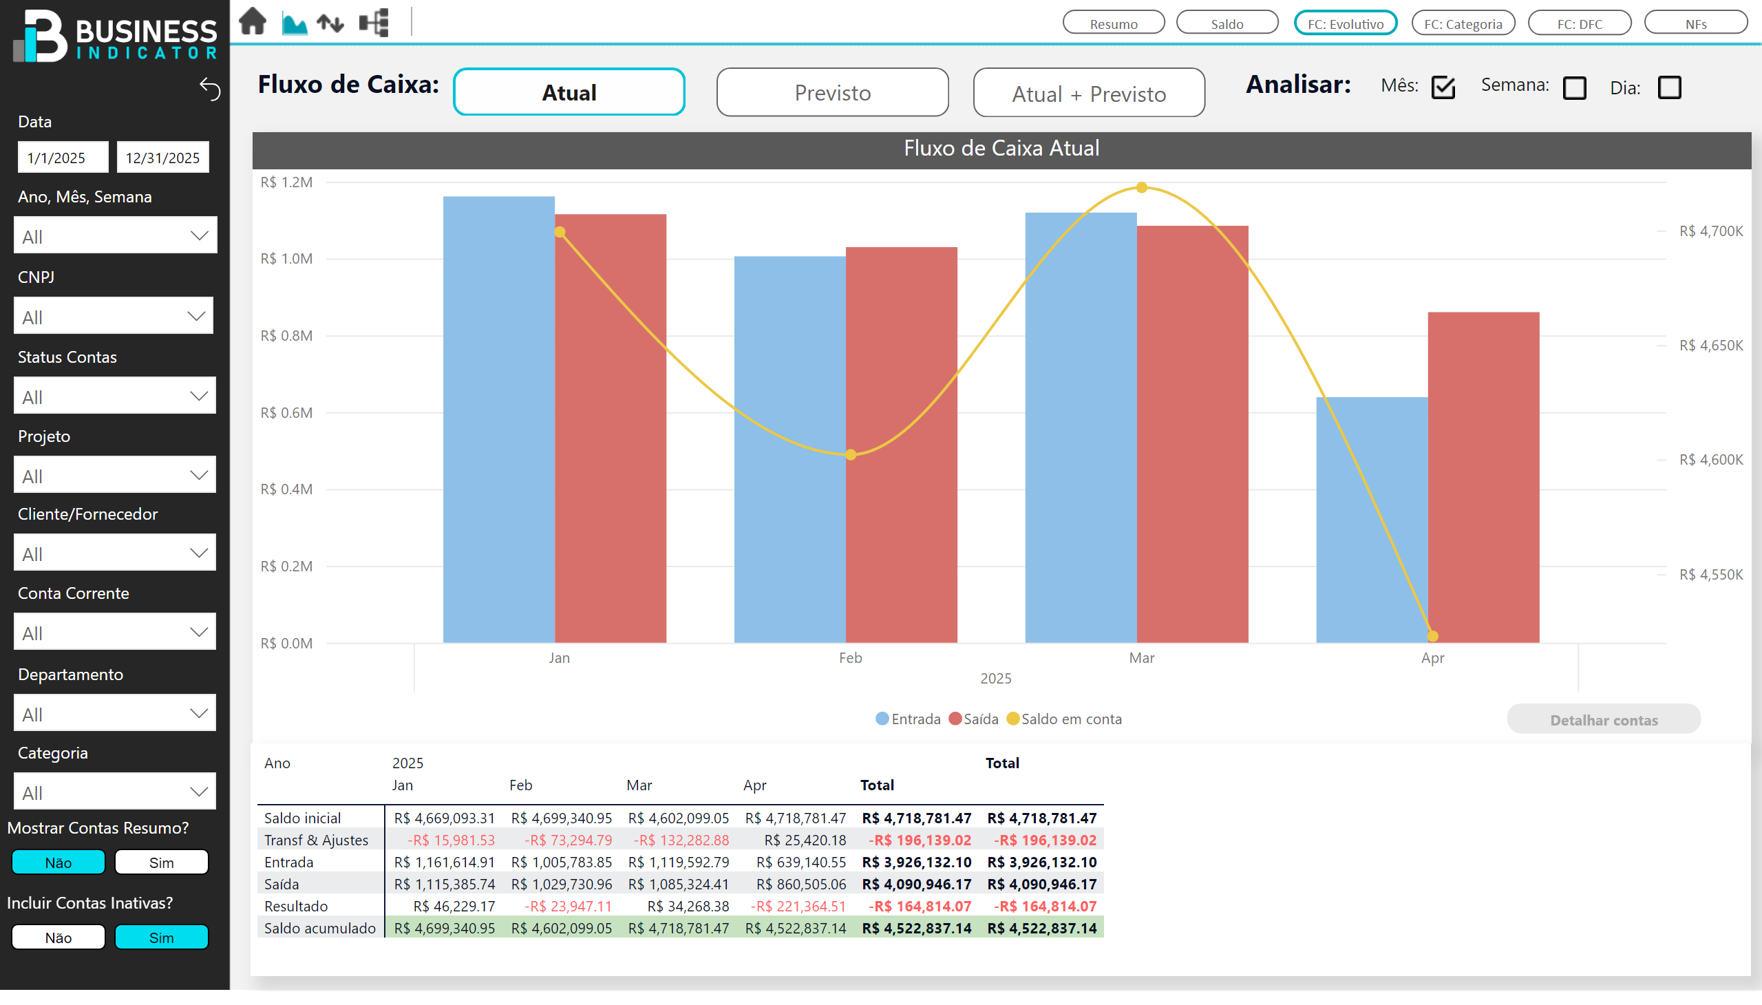This screenshot has width=1762, height=1005.
Task: Switch to the FC: Categoria tab
Action: pyautogui.click(x=1463, y=23)
